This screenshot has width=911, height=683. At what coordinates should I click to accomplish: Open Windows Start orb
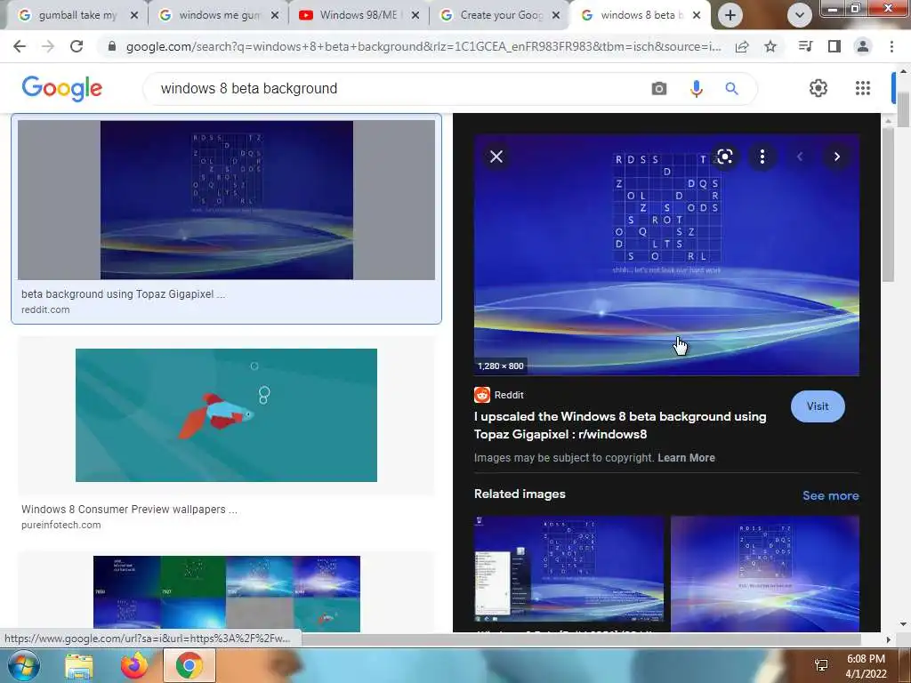[x=24, y=665]
